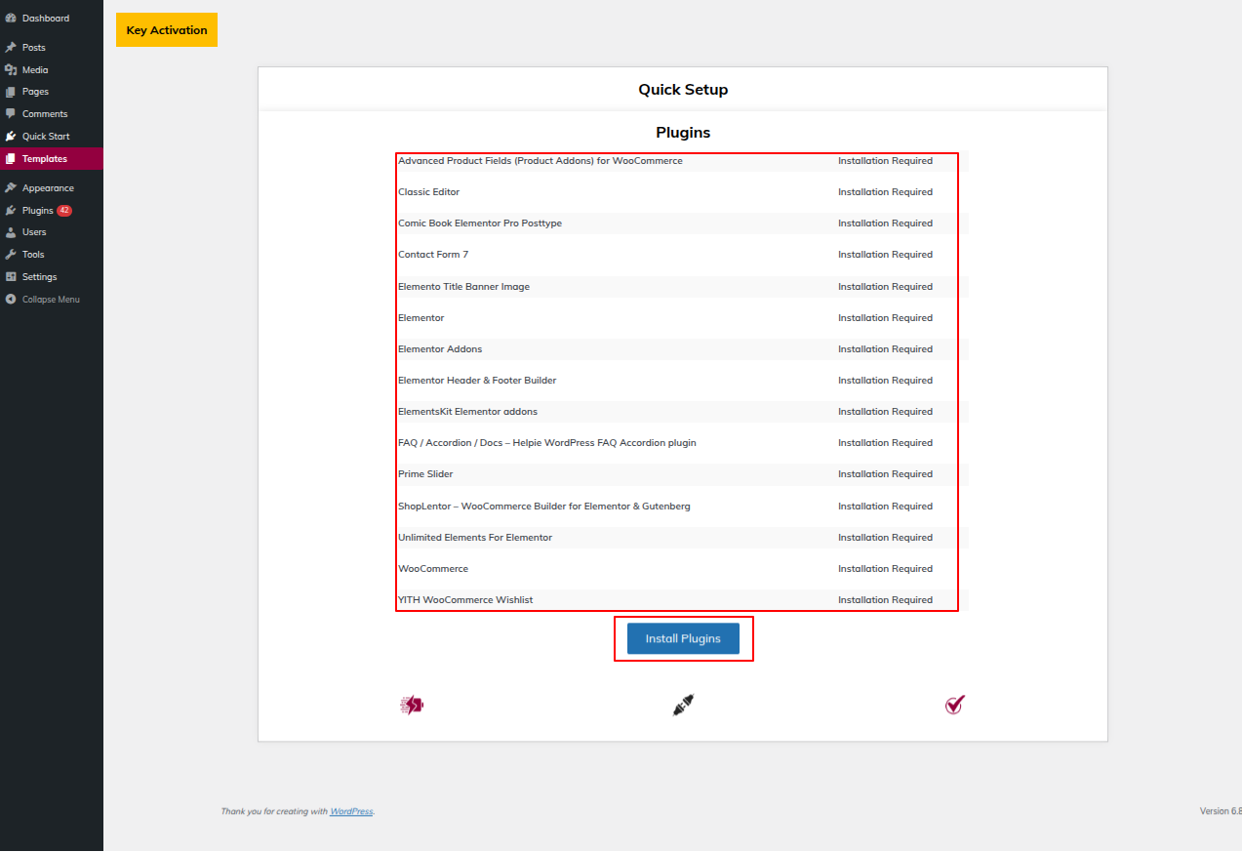Click the Appearance brush icon

pyautogui.click(x=11, y=188)
